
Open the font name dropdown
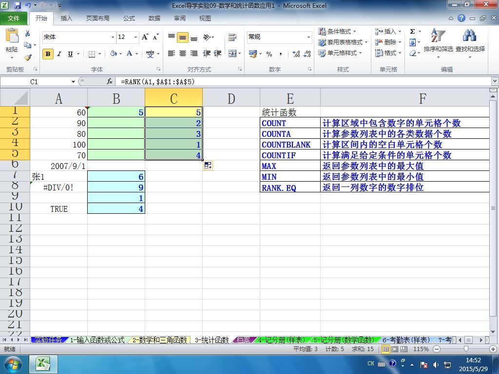click(113, 37)
